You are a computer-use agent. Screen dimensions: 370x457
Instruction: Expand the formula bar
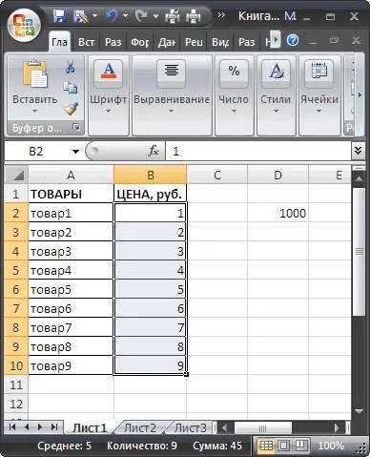point(358,151)
